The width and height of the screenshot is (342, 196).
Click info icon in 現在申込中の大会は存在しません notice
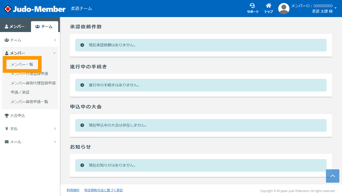coord(82,125)
